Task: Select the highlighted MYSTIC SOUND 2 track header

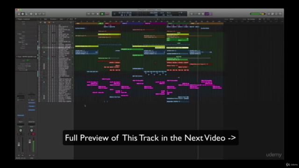Action: point(56,48)
